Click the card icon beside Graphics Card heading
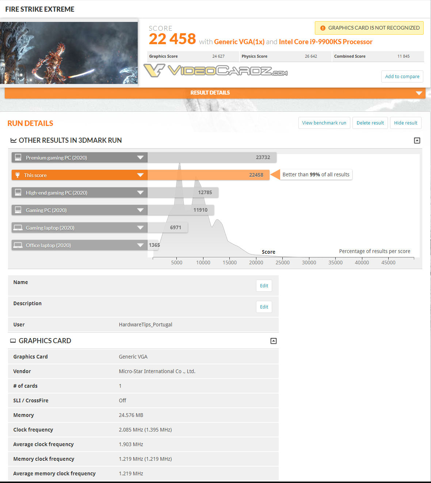Screen dimensions: 431x483 coord(13,341)
